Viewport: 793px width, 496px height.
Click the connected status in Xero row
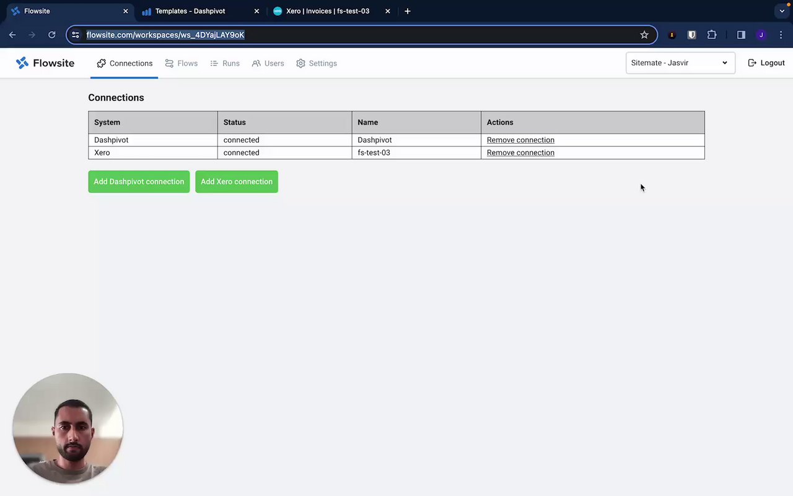(x=284, y=153)
